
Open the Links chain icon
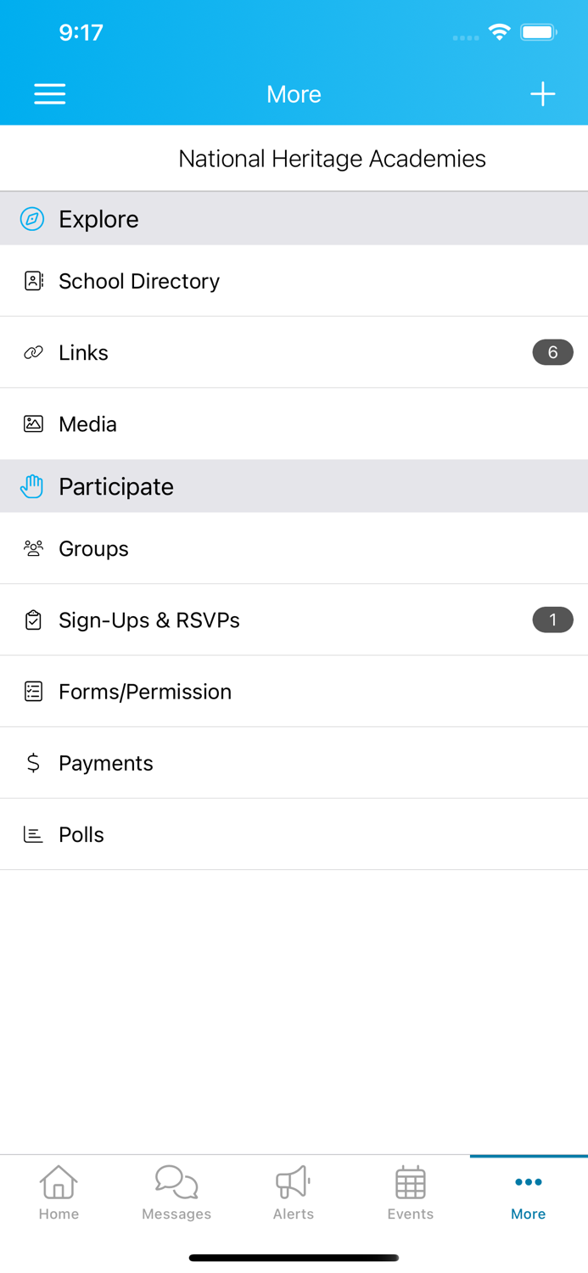point(33,352)
